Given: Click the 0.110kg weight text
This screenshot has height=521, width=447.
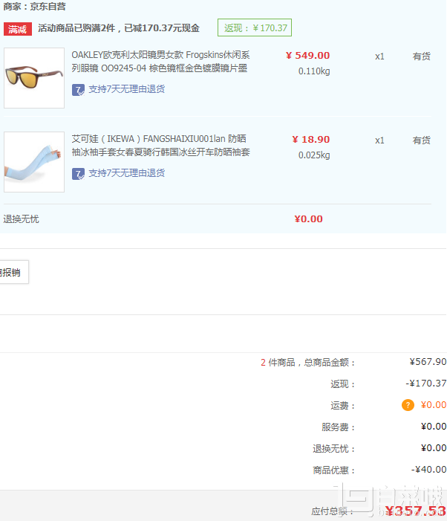Looking at the screenshot, I should tap(314, 71).
